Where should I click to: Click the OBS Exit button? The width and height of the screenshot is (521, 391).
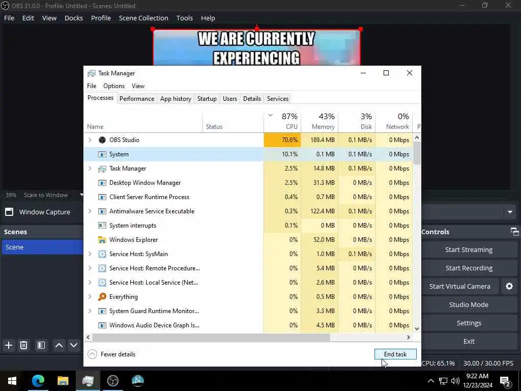point(469,341)
